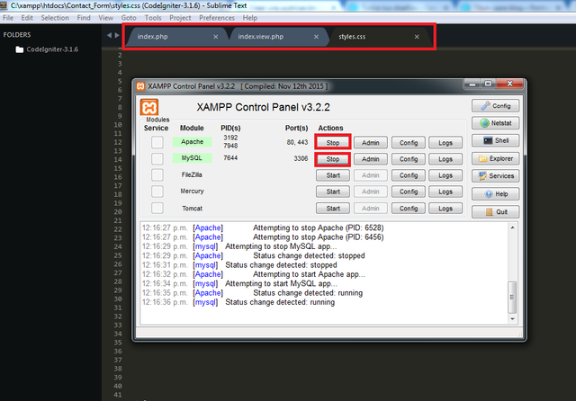
Task: Toggle the MySQL service checkbox
Action: coord(157,158)
